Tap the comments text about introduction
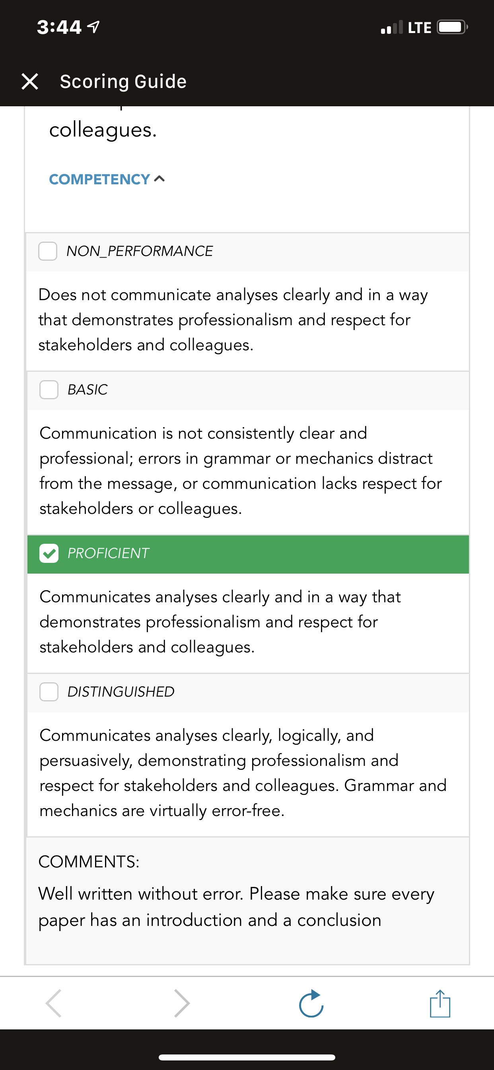Image resolution: width=494 pixels, height=1070 pixels. [236, 907]
